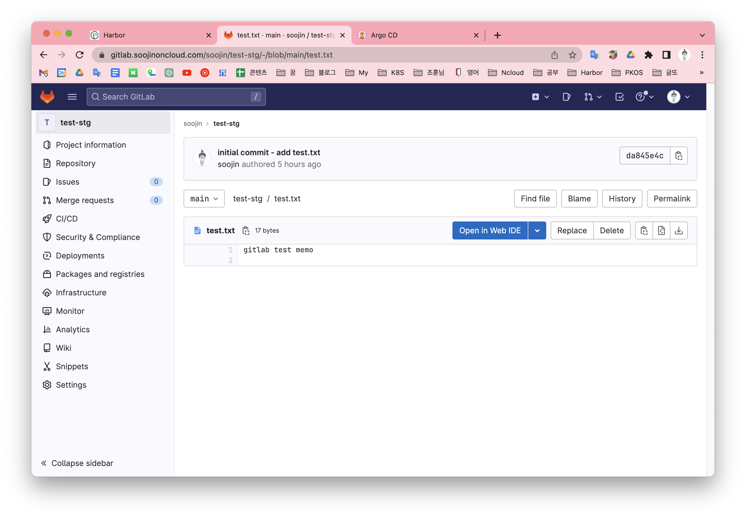Click the Blame button
The width and height of the screenshot is (746, 518).
pos(579,199)
